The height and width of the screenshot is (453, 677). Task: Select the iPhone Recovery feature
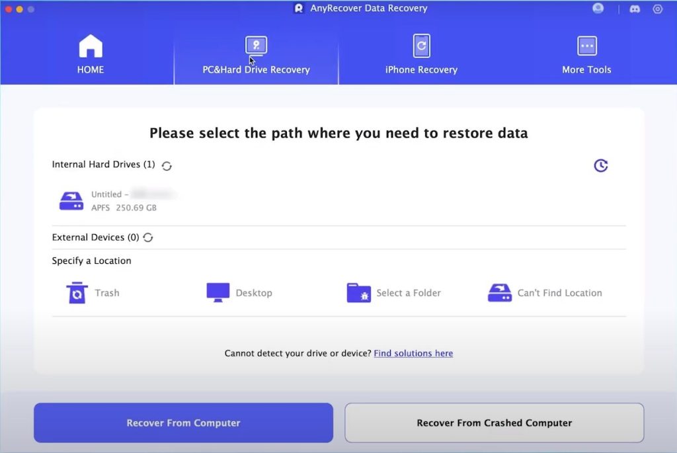tap(420, 56)
